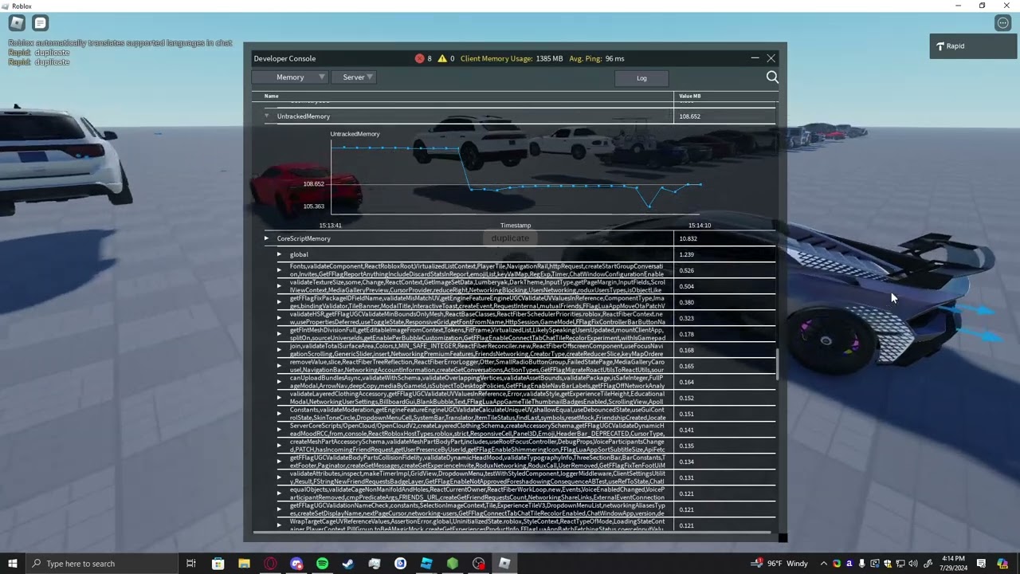Click the red error count icon

point(420,58)
